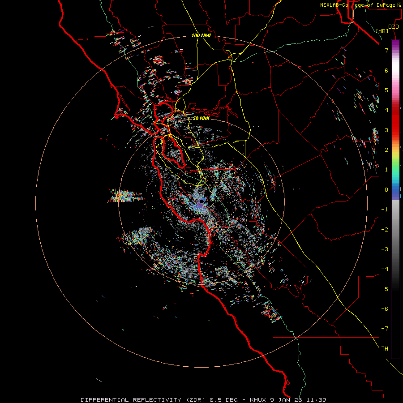Click the "[dB]" units label
Screen dimensions: 403x403
[x=382, y=31]
